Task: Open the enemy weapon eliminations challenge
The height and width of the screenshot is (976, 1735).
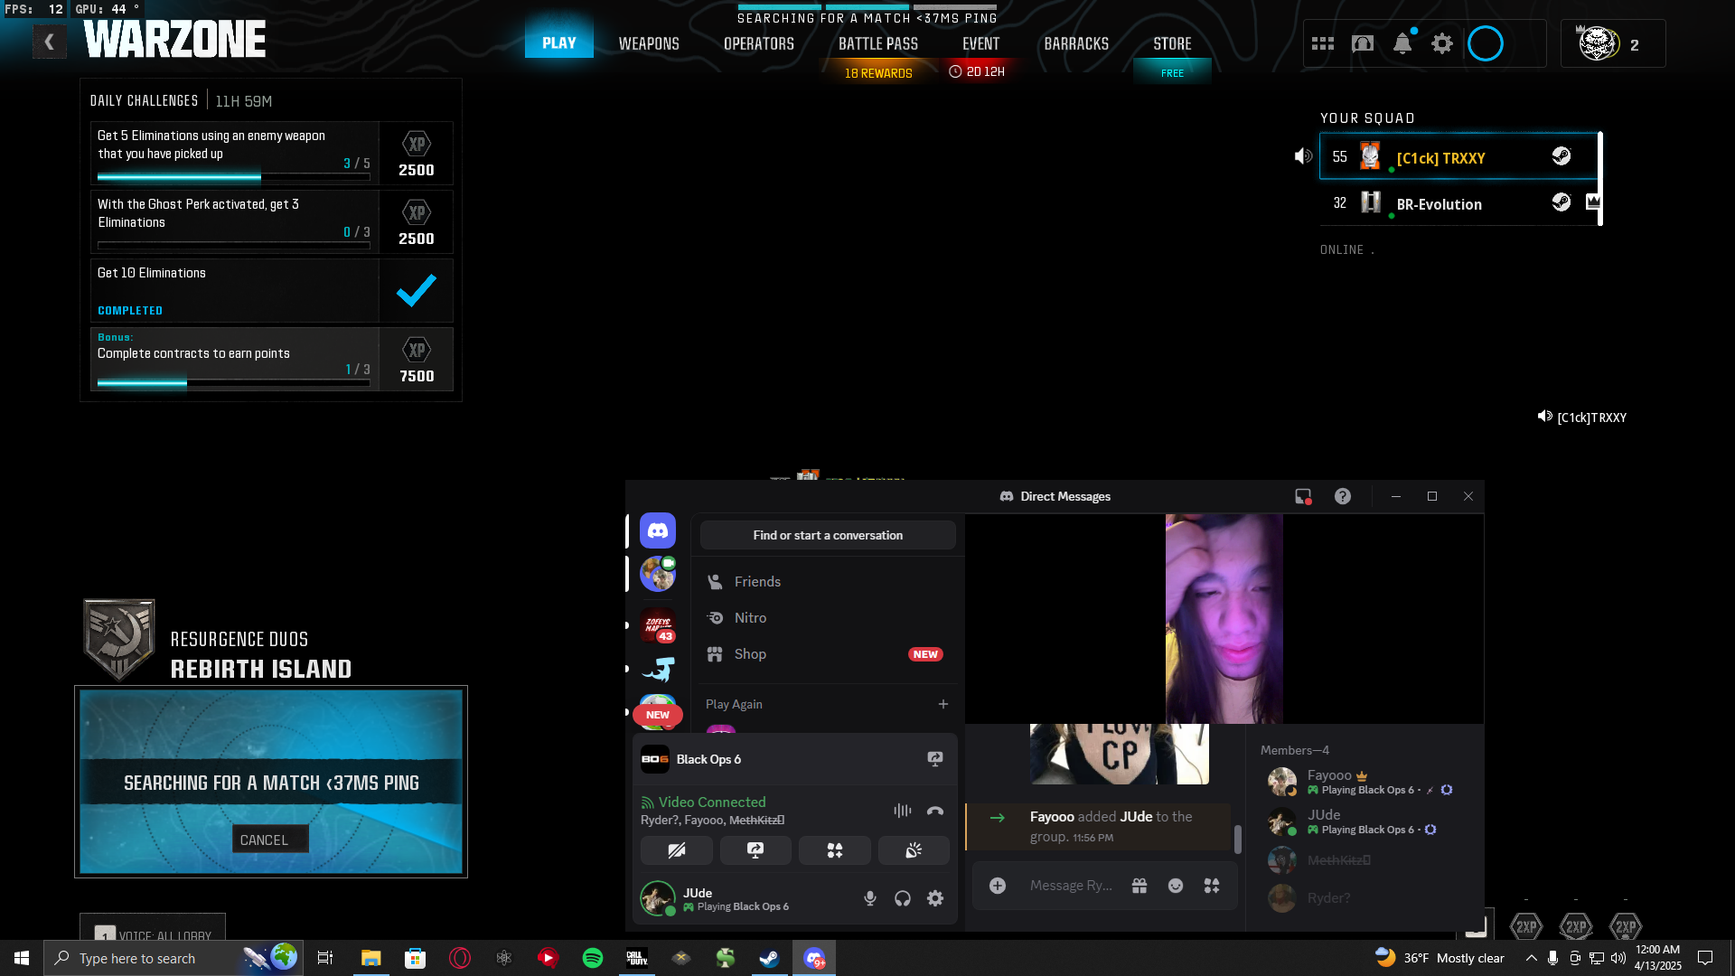Action: click(272, 153)
